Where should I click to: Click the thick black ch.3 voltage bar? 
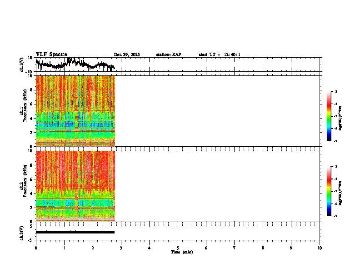tap(75, 232)
